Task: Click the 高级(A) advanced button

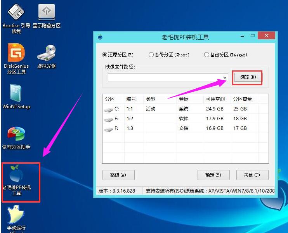Action: (118, 175)
